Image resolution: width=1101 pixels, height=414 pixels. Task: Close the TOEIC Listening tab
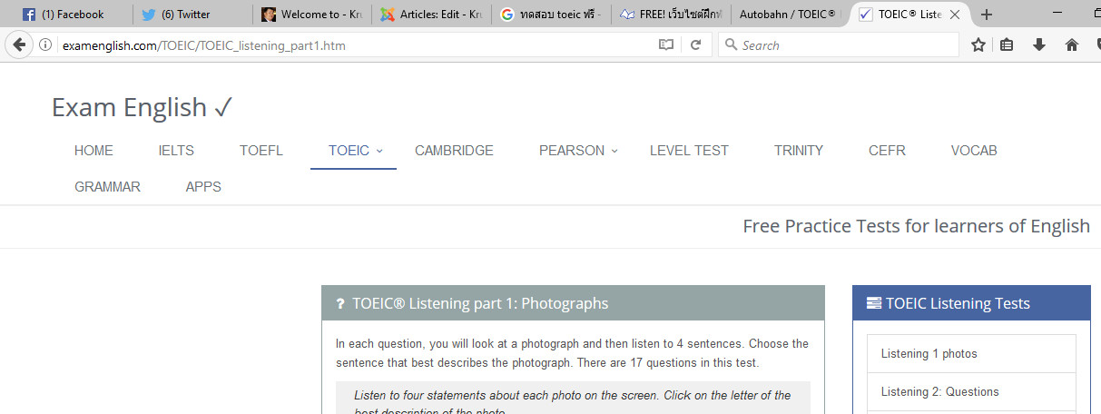[x=955, y=15]
